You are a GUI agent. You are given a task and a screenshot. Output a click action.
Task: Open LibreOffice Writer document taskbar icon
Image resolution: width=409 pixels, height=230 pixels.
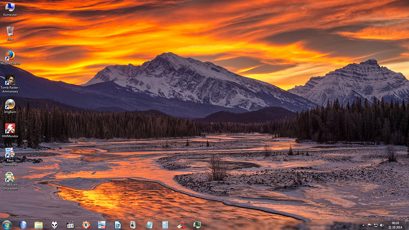(x=117, y=225)
